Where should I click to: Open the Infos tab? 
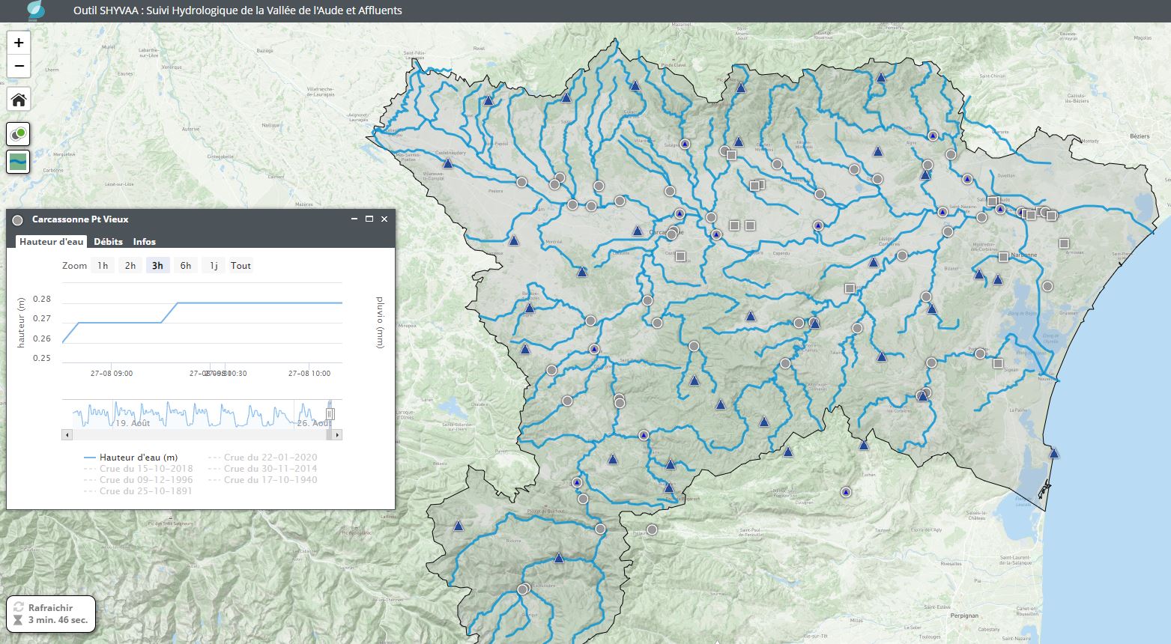pyautogui.click(x=145, y=242)
